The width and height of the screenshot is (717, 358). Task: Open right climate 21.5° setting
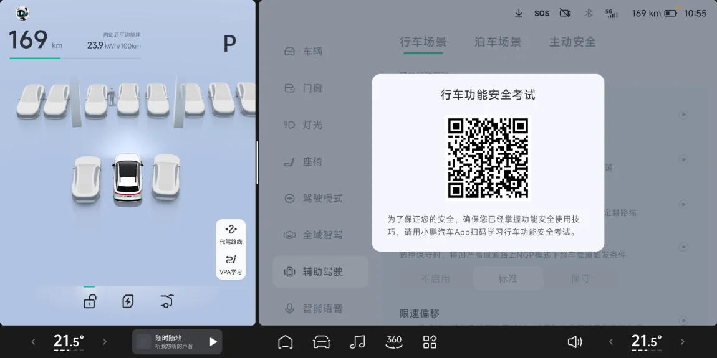[647, 342]
